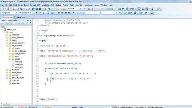This screenshot has height=108, width=192.
Task: Open the Edit menu
Action: tap(10, 5)
